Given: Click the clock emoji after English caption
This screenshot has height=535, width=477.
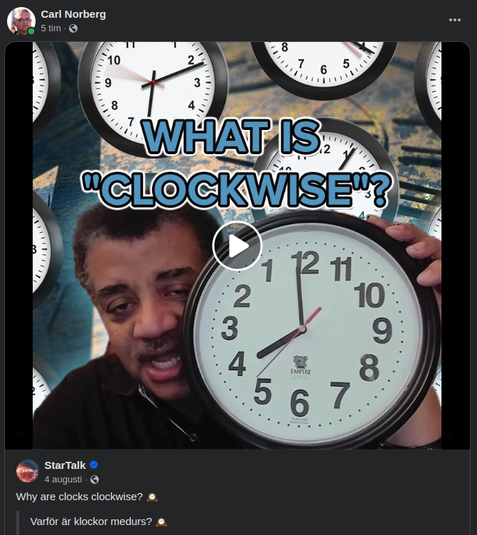Looking at the screenshot, I should 152,497.
